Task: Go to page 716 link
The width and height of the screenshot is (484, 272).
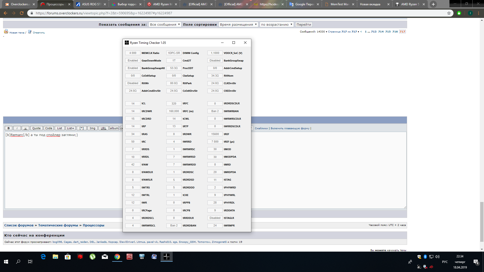Action: point(395,32)
